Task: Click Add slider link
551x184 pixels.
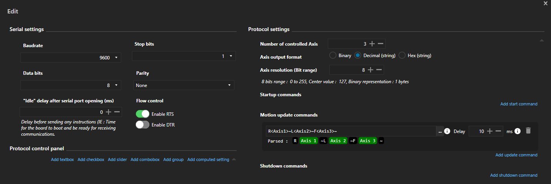Action: 117,159
